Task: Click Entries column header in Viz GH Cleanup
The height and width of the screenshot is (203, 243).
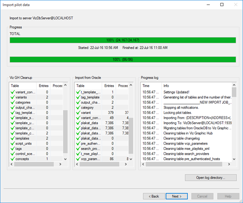Action: pos(44,86)
